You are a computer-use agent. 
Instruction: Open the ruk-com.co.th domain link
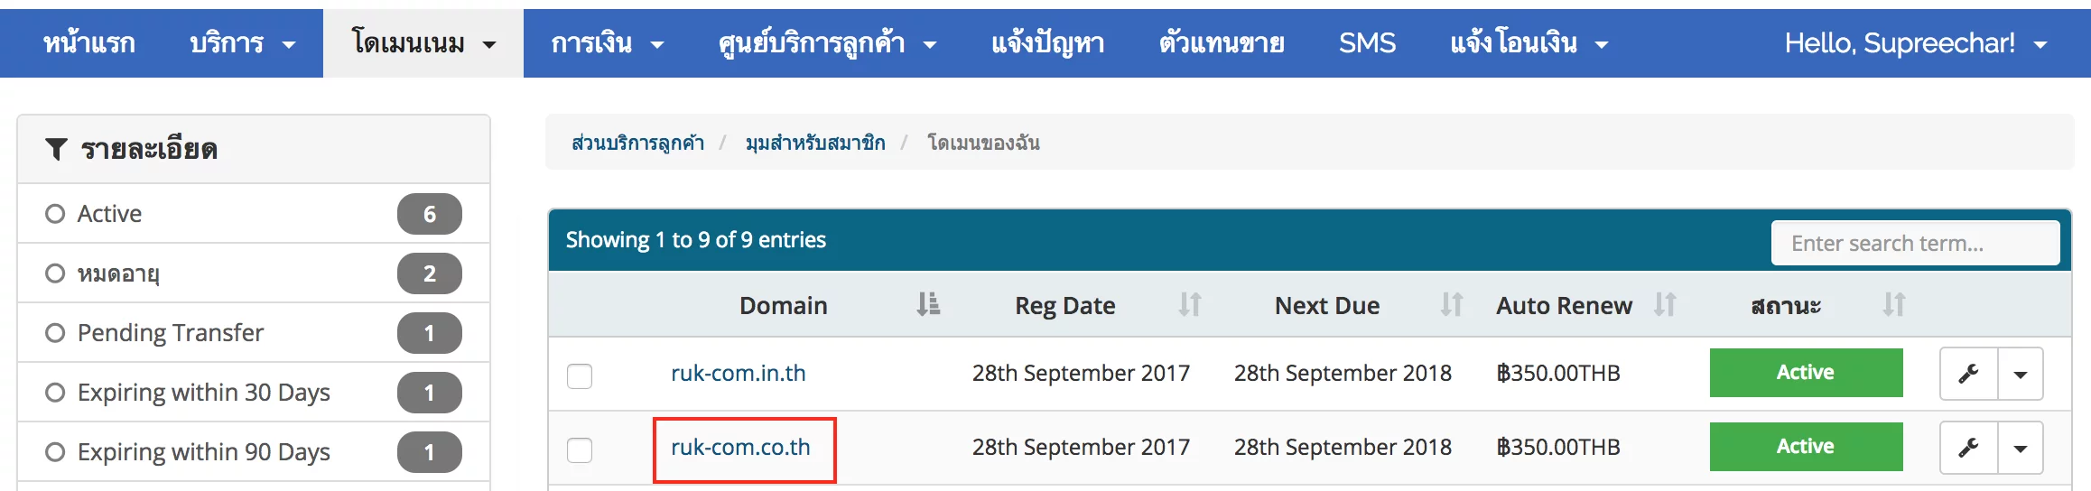click(740, 447)
